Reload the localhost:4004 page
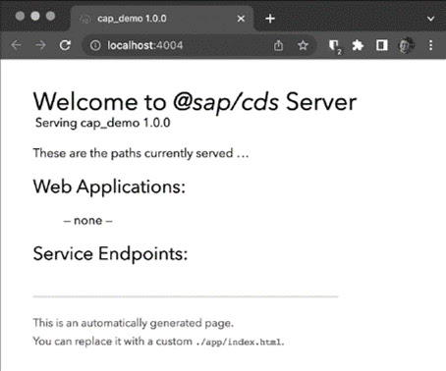This screenshot has height=371, width=446. click(65, 45)
